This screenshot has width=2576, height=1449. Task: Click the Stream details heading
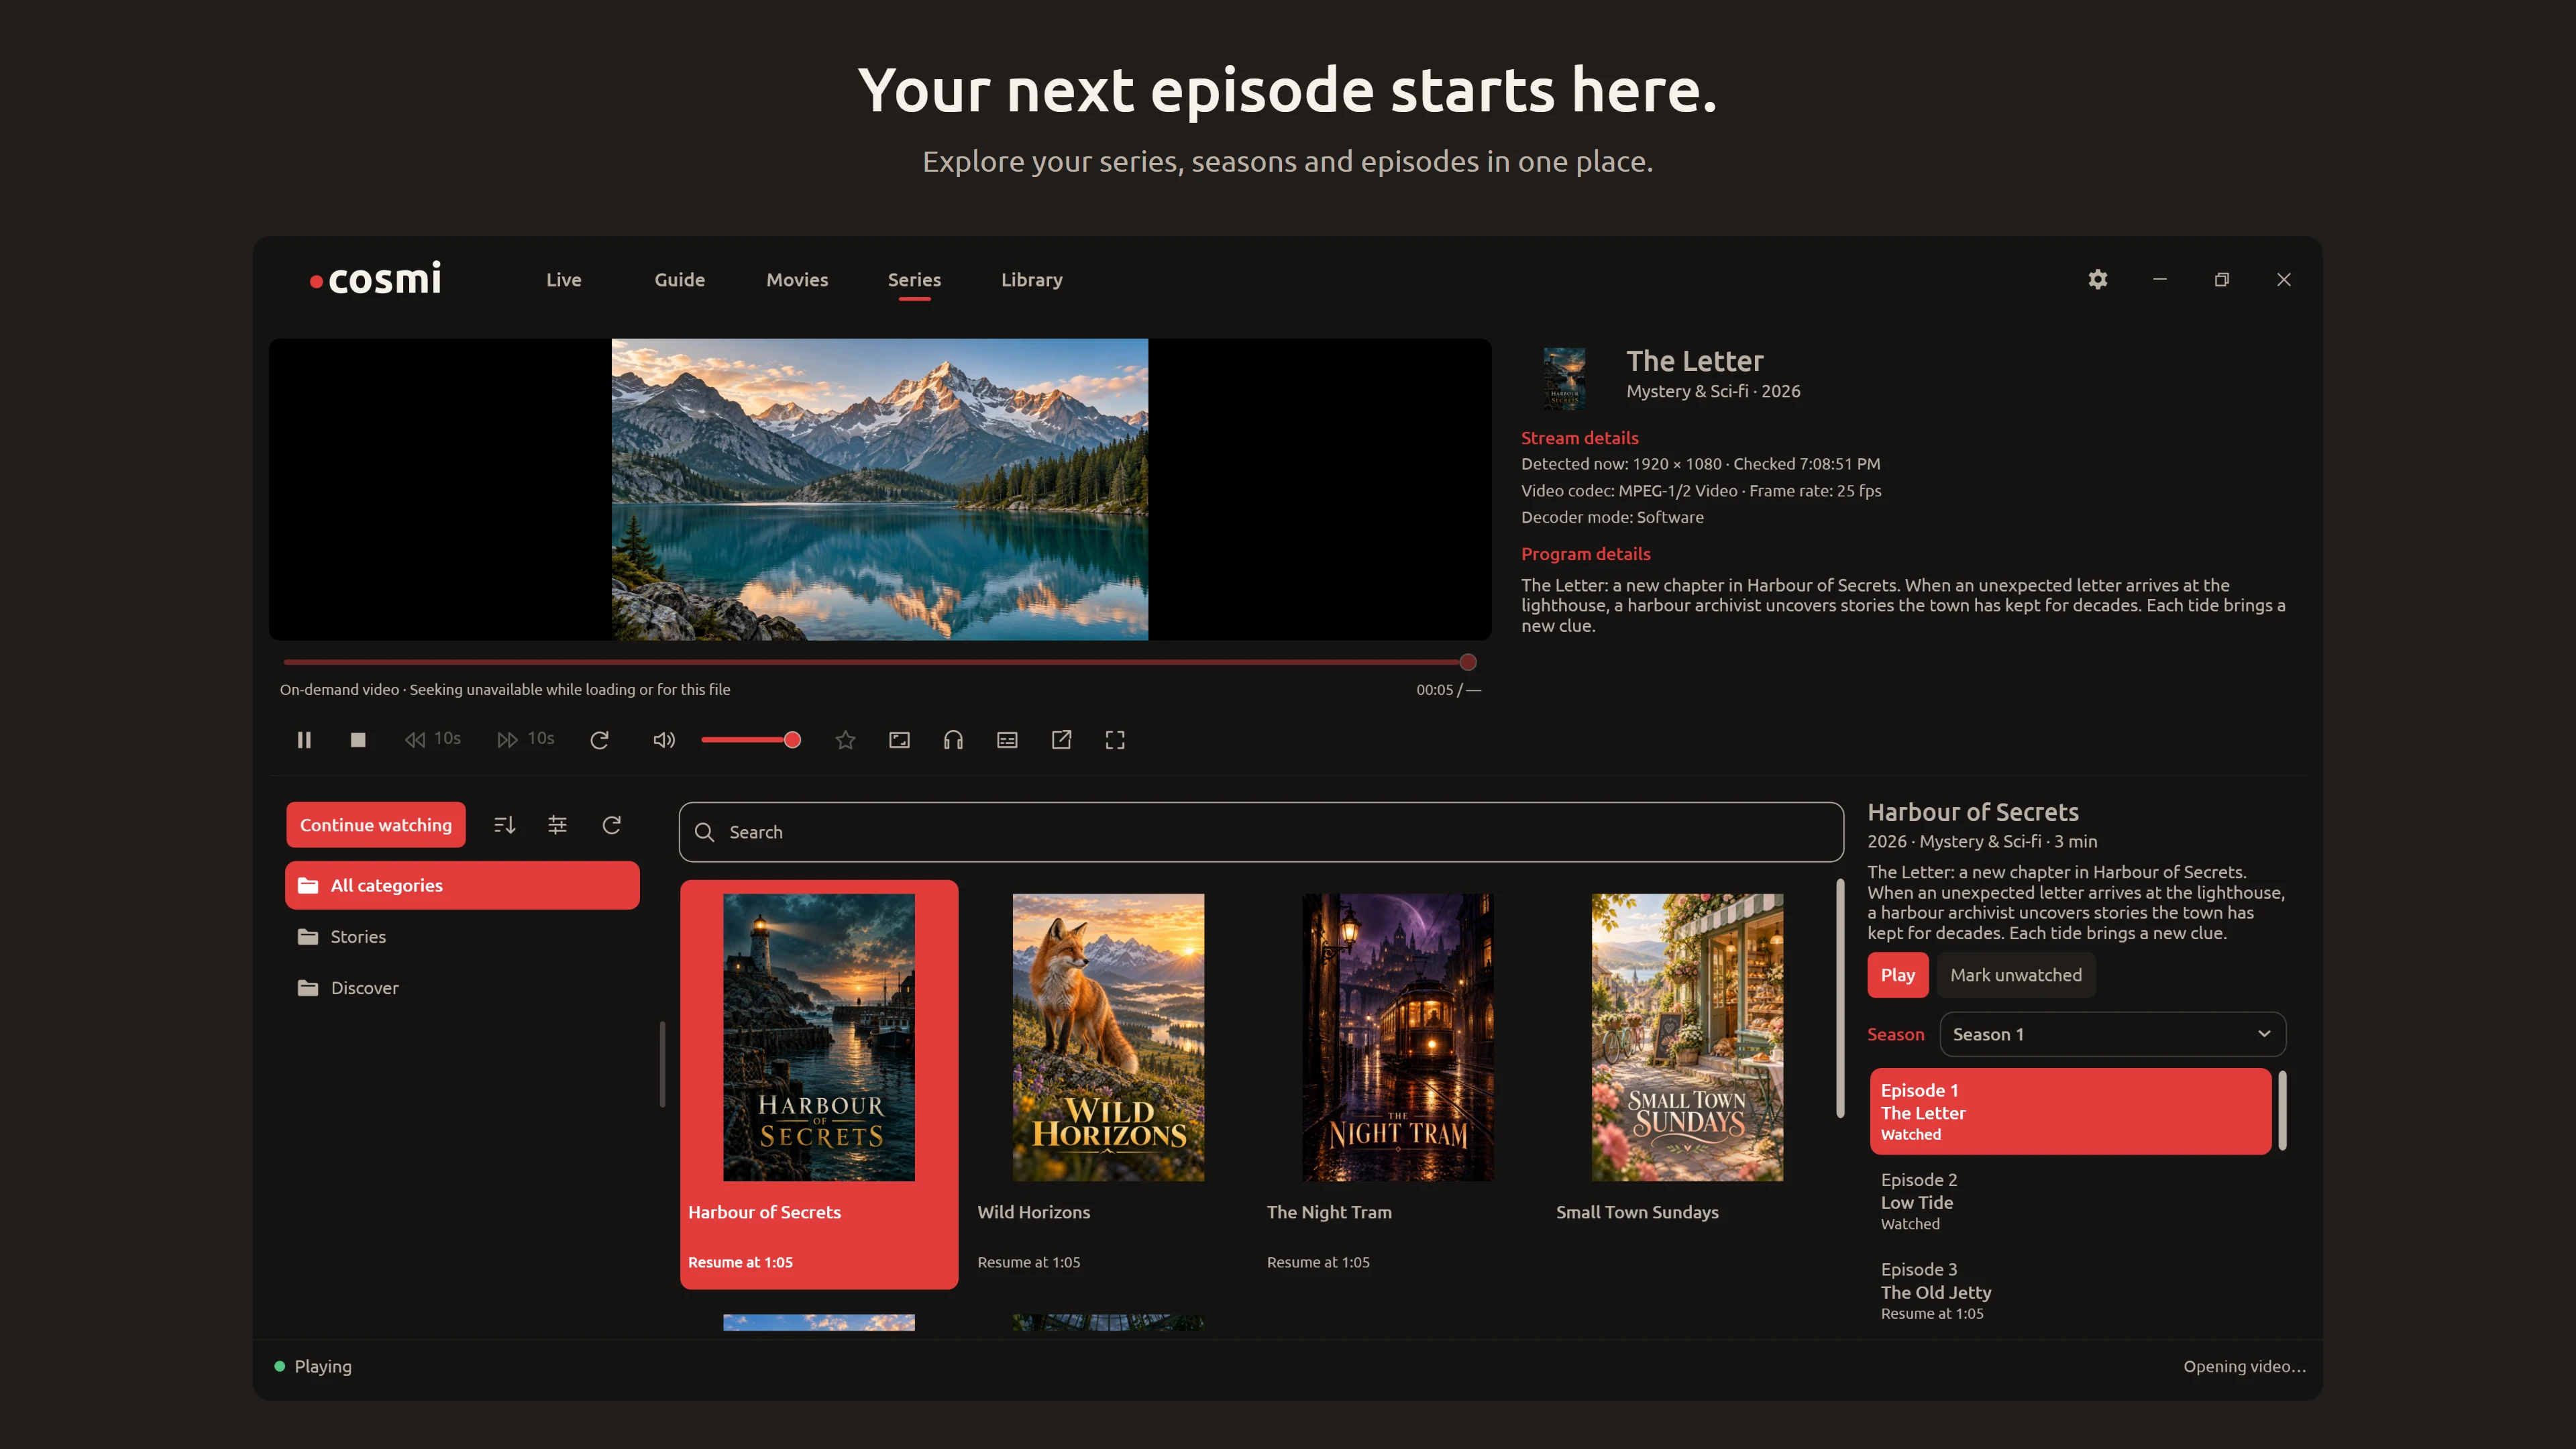pos(1579,438)
